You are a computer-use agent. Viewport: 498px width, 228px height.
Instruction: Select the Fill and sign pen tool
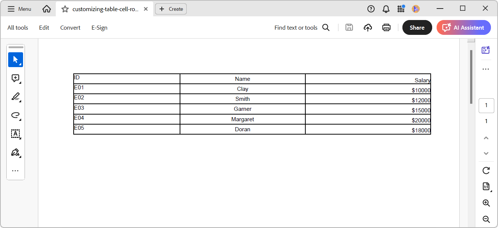point(16,152)
